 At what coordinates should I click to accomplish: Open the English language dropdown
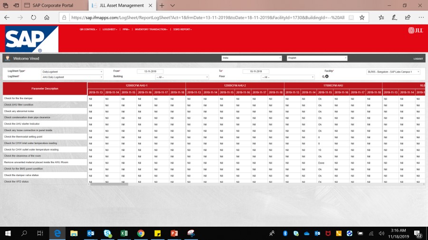click(x=317, y=58)
